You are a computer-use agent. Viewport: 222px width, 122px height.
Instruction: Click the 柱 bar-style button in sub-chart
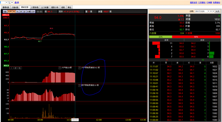tap(20, 68)
